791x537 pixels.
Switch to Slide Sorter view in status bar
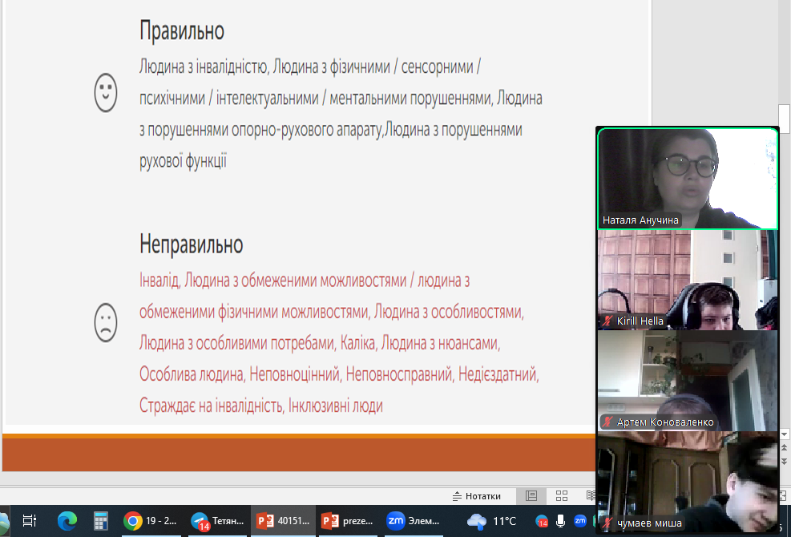click(x=562, y=496)
